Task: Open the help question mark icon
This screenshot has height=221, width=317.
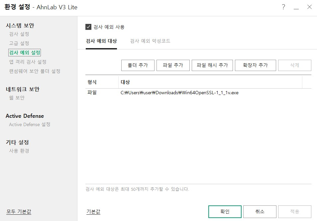Action: tap(283, 7)
